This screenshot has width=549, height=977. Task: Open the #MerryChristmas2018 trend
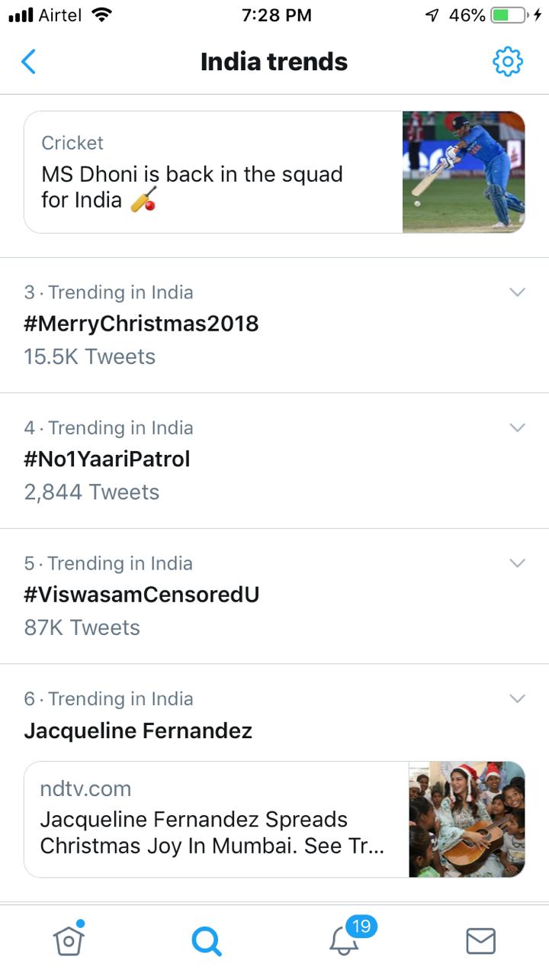click(141, 324)
